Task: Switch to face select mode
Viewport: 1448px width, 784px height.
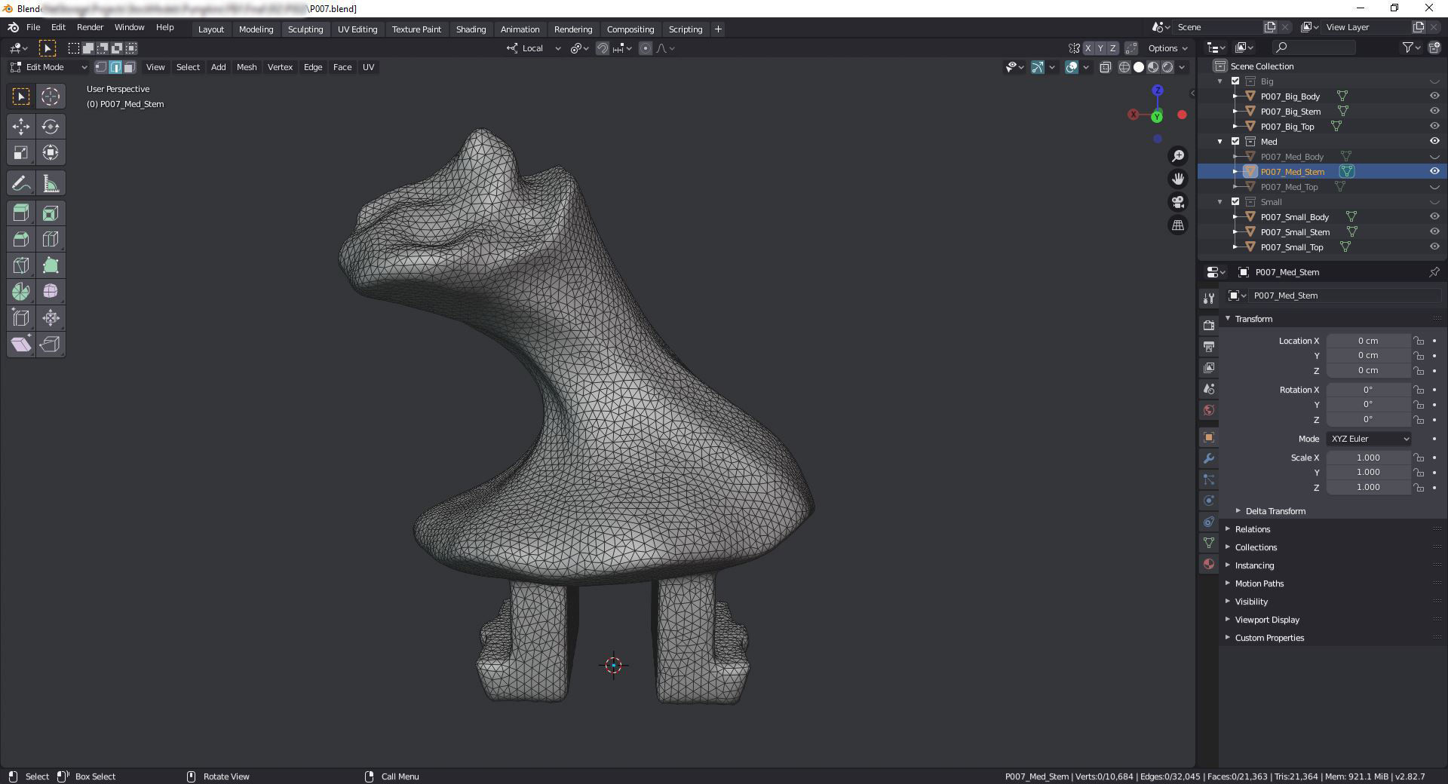Action: pos(130,67)
